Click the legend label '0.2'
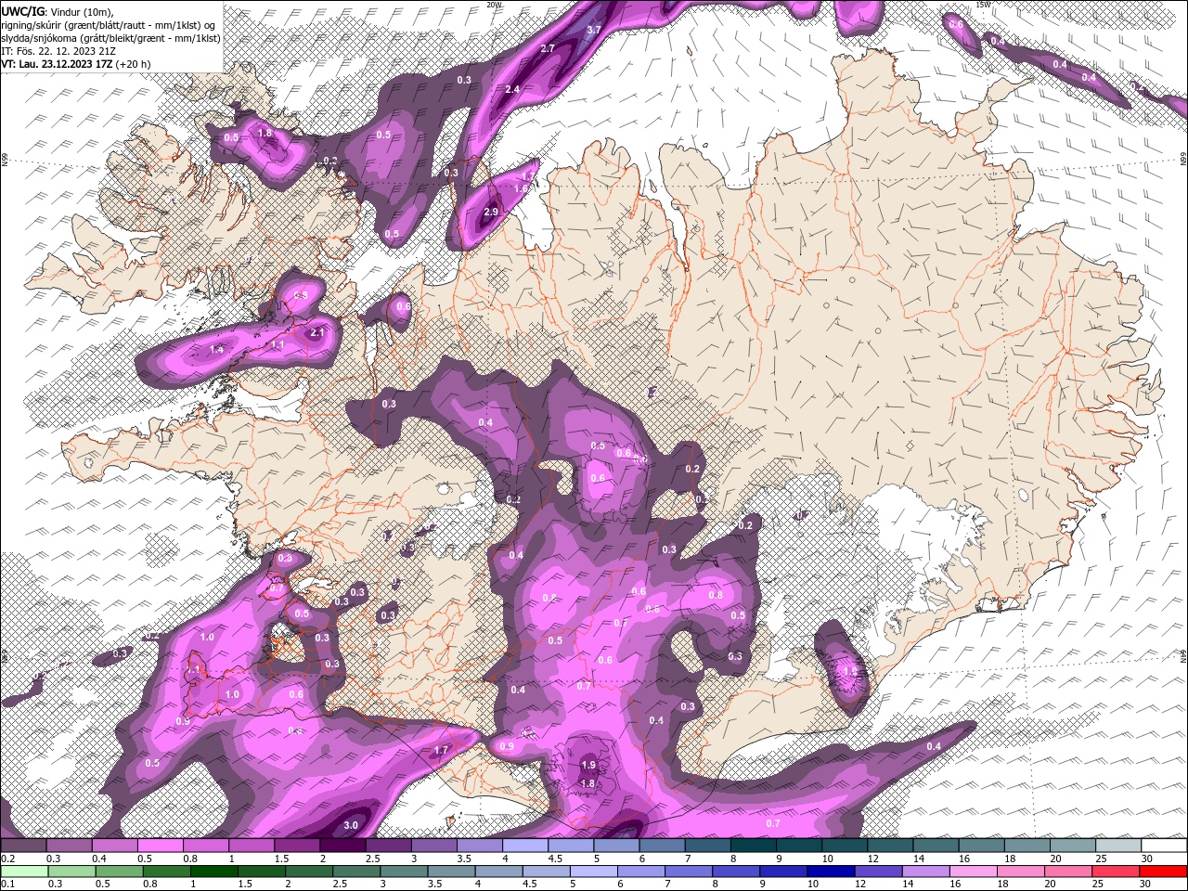The width and height of the screenshot is (1188, 891). 8,859
